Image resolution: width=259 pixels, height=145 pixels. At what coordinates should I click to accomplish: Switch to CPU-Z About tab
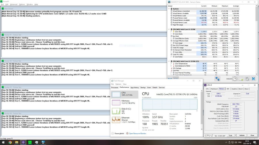pos(246,89)
